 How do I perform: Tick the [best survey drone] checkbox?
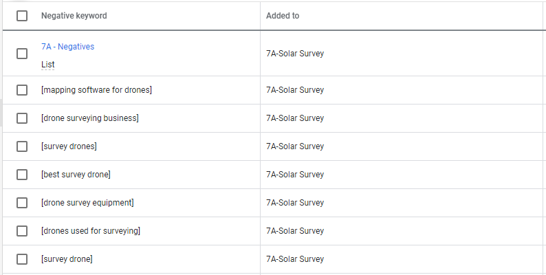(22, 175)
